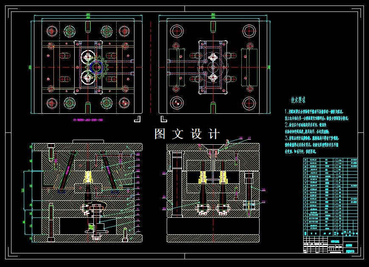The image size is (369, 267).
Task: Select part balloon number 14
Action: 138,159
